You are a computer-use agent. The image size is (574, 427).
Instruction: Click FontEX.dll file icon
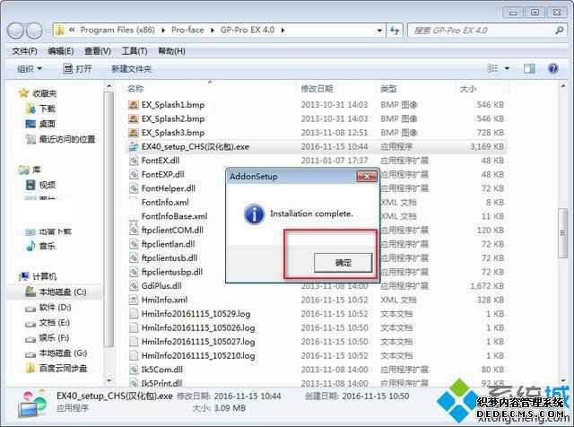(134, 161)
